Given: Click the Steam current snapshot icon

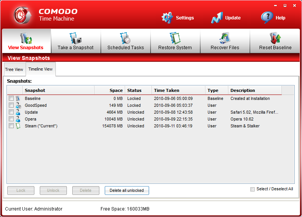Looking at the screenshot, I should coord(18,126).
